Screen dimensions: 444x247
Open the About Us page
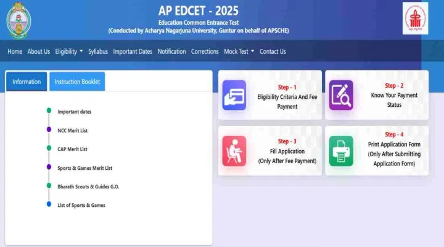click(x=38, y=51)
